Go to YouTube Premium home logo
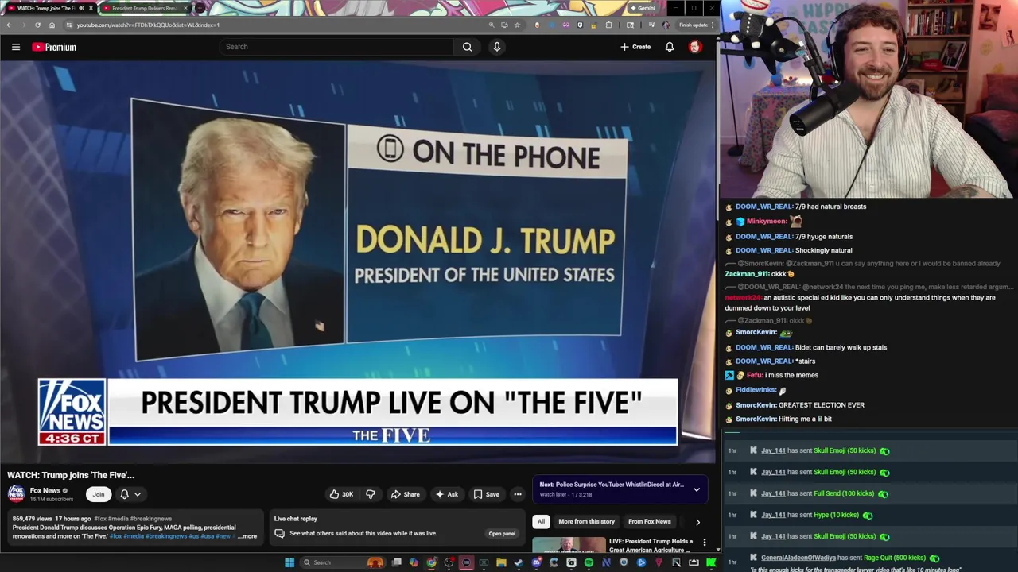Image resolution: width=1018 pixels, height=572 pixels. point(54,47)
